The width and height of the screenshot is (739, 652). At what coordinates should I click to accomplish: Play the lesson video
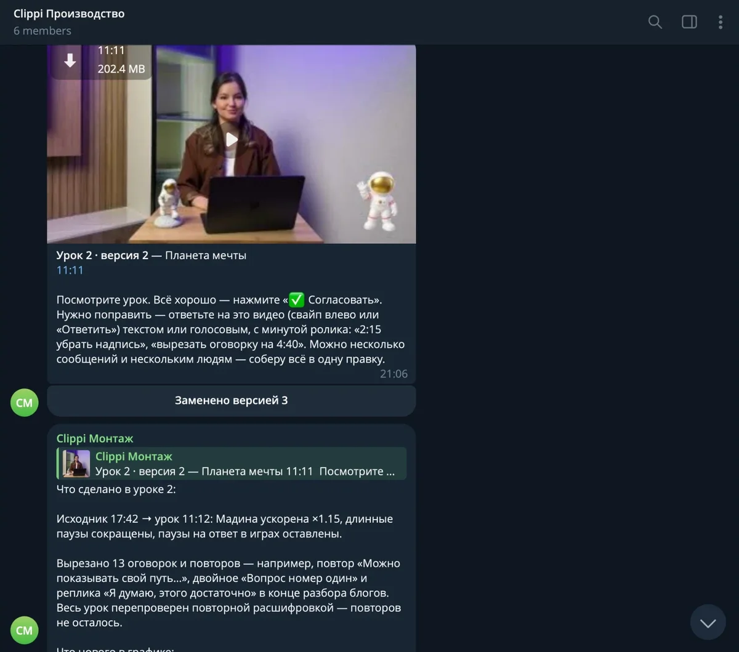pyautogui.click(x=231, y=140)
